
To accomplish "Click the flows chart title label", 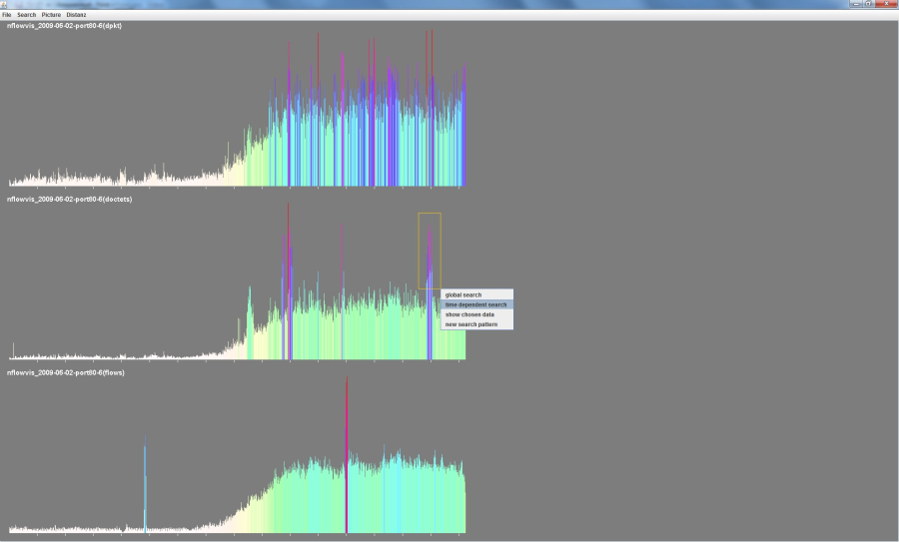I will pos(66,372).
